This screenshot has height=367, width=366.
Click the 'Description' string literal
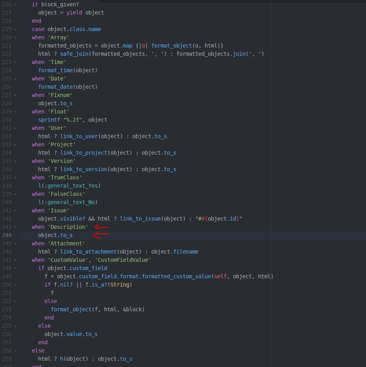coord(68,227)
